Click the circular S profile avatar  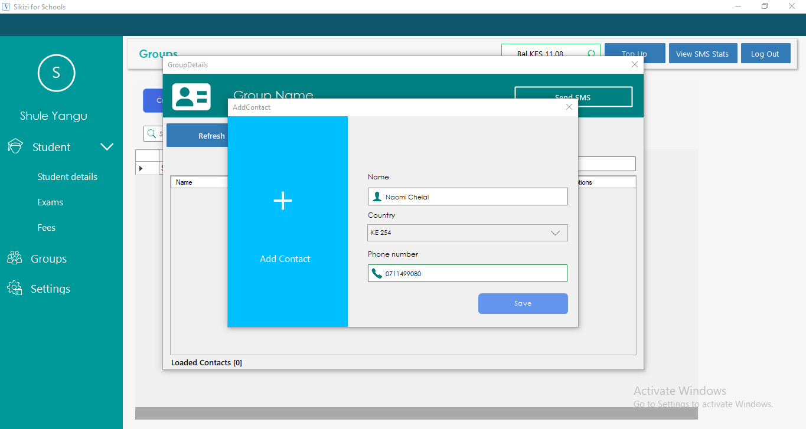click(x=56, y=73)
